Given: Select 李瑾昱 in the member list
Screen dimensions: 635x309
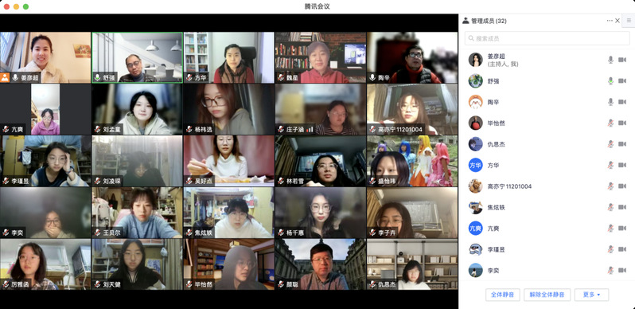Looking at the screenshot, I should click(x=547, y=249).
